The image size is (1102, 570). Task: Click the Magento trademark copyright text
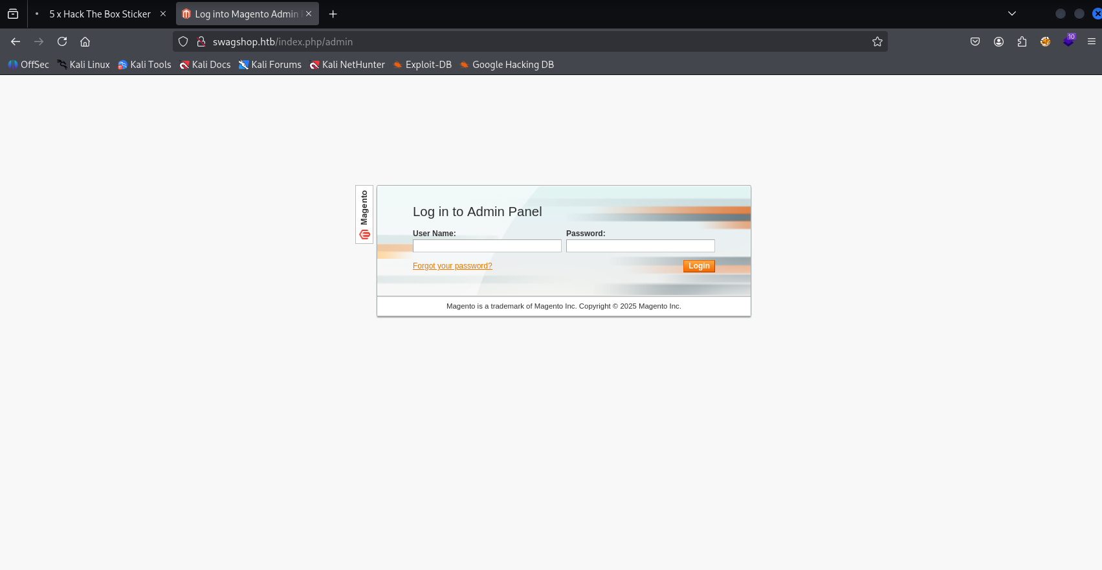(564, 306)
